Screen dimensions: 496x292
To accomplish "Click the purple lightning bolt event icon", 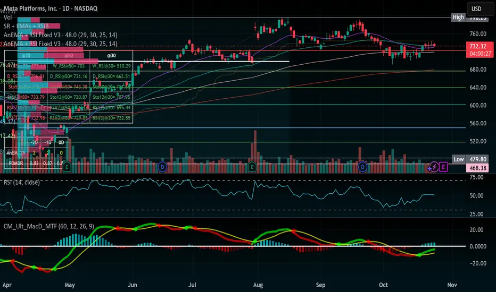I will click(435, 167).
